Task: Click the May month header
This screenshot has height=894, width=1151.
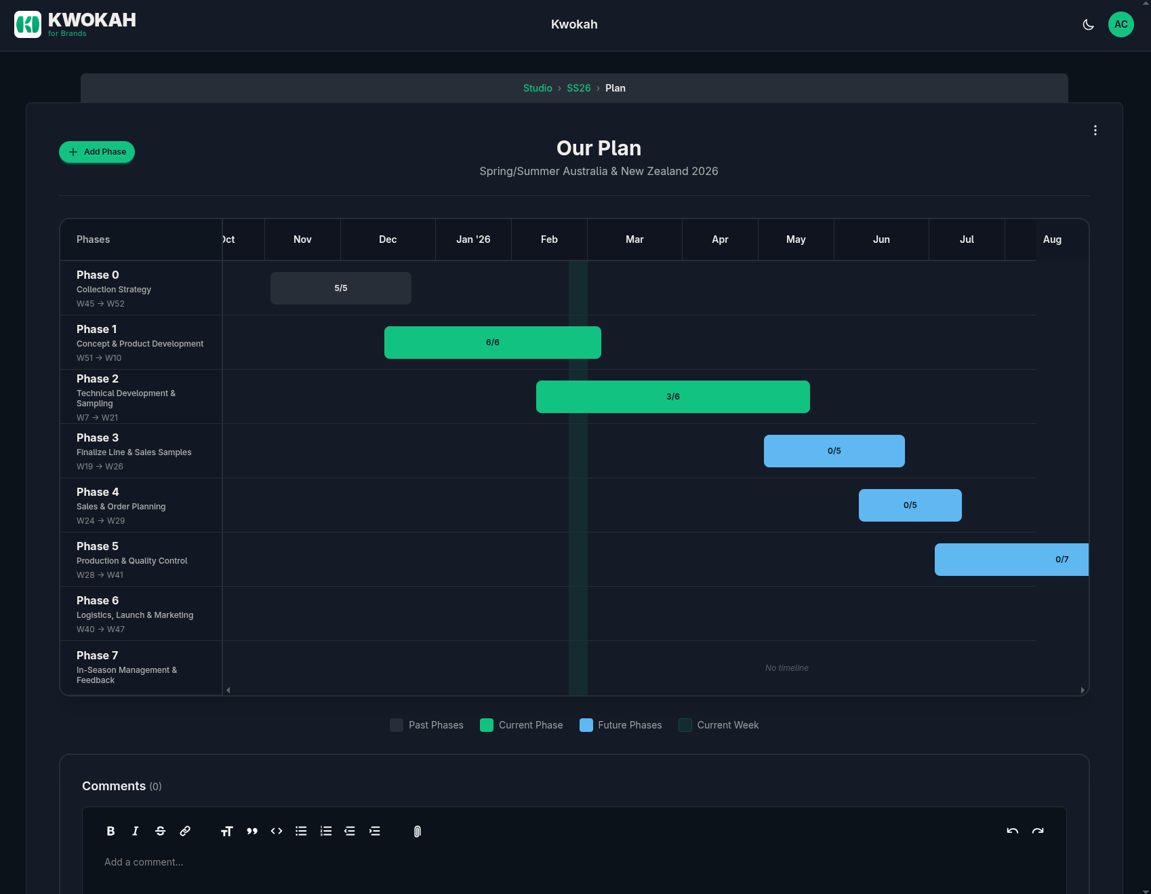Action: pyautogui.click(x=796, y=239)
